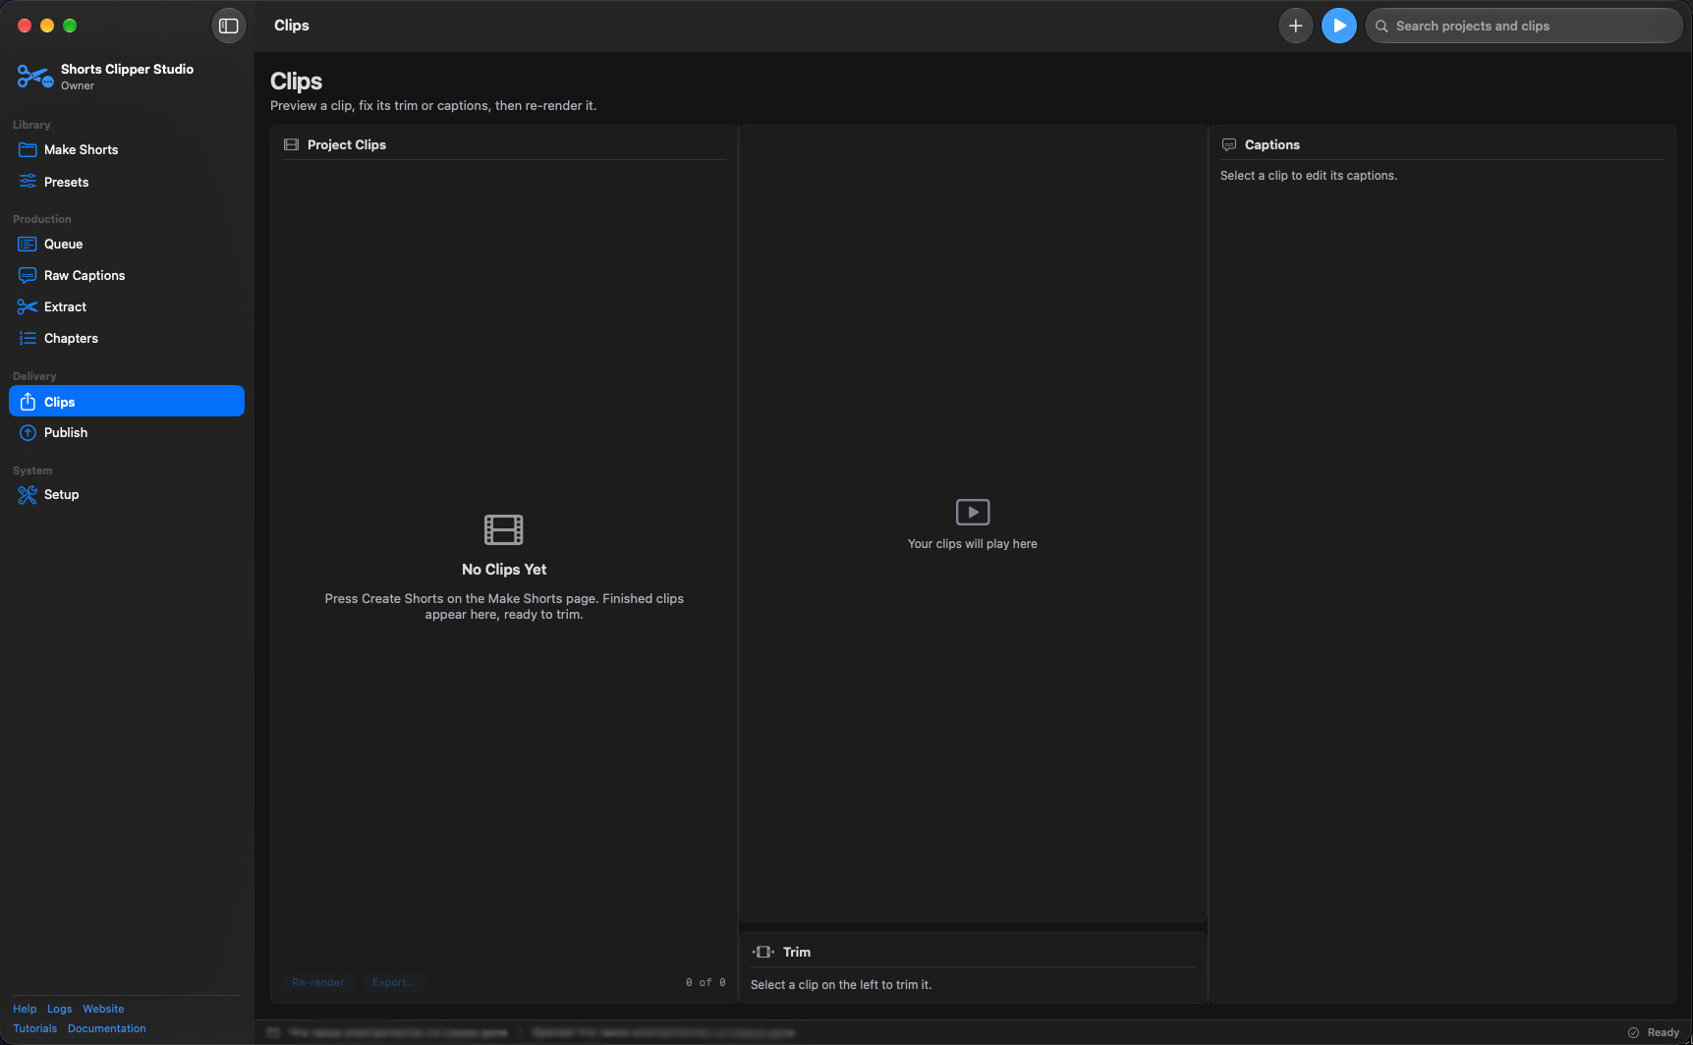Go to the Queue section

tap(127, 244)
